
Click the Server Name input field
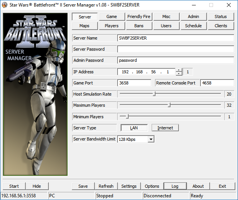point(175,38)
